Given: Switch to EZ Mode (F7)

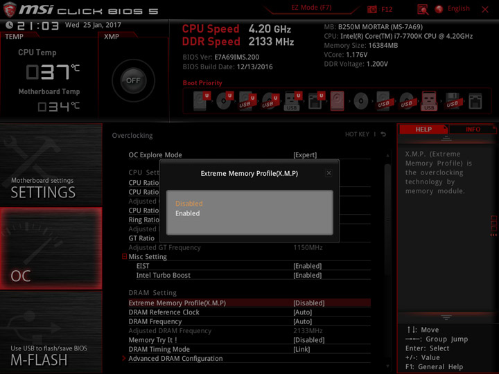Looking at the screenshot, I should click(x=311, y=8).
